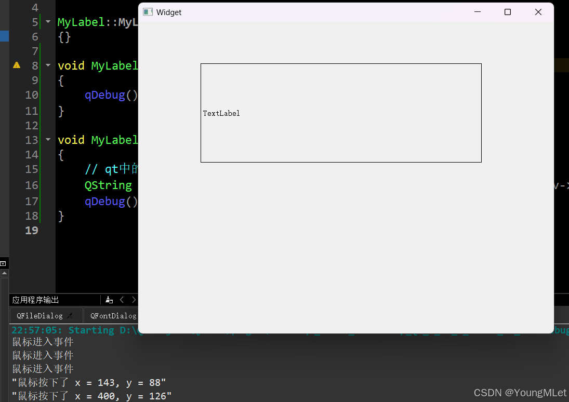The image size is (569, 402).
Task: Click line number 10 in the editor
Action: click(x=32, y=95)
